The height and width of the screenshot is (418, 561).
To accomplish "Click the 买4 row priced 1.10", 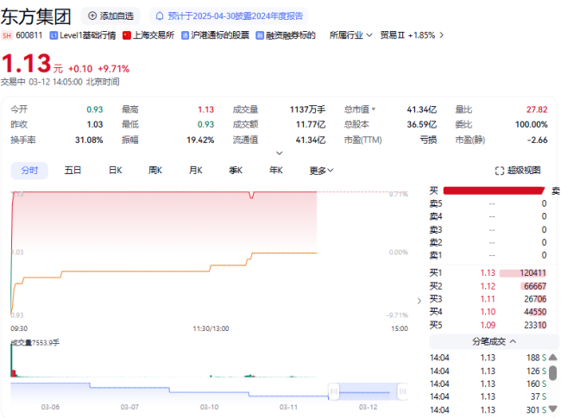I will 488,312.
